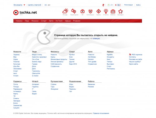Open Резюме under Работа
This screenshot has width=156, height=118.
[91, 87]
